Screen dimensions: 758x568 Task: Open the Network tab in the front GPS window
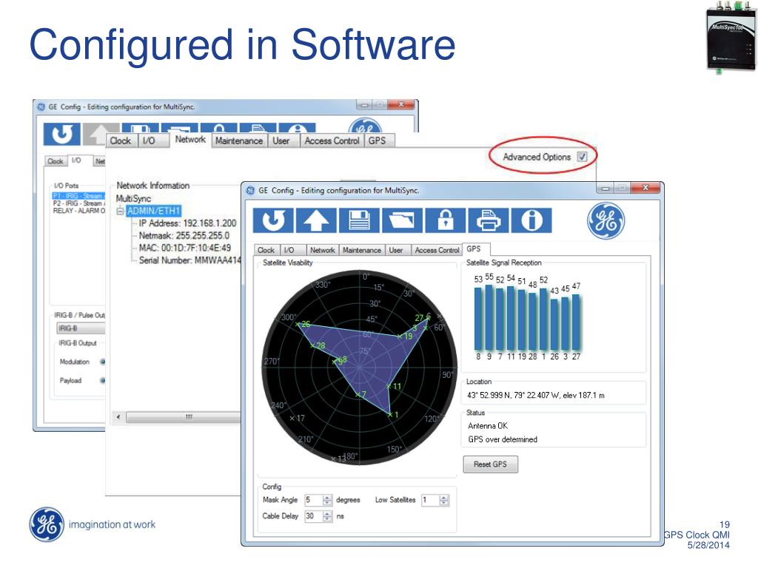tap(323, 250)
